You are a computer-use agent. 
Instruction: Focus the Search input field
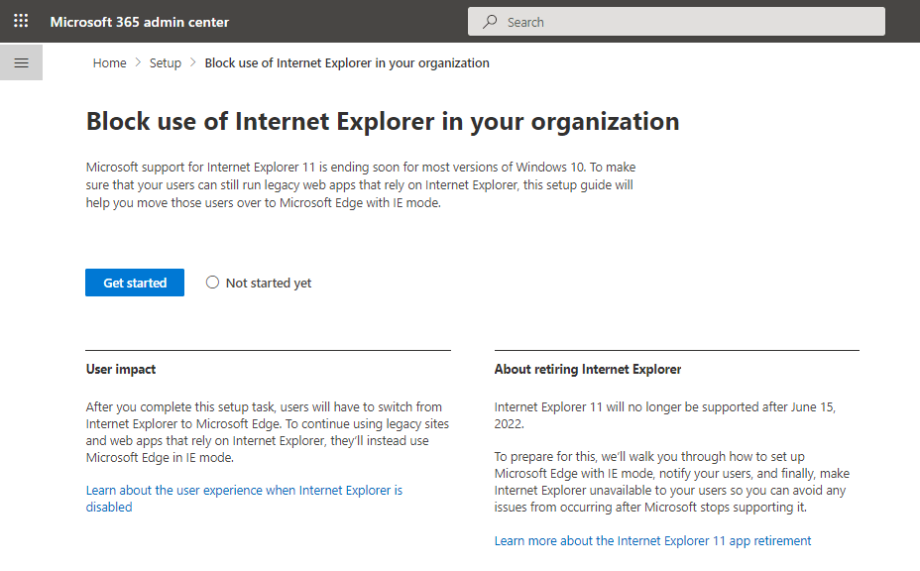click(x=676, y=22)
